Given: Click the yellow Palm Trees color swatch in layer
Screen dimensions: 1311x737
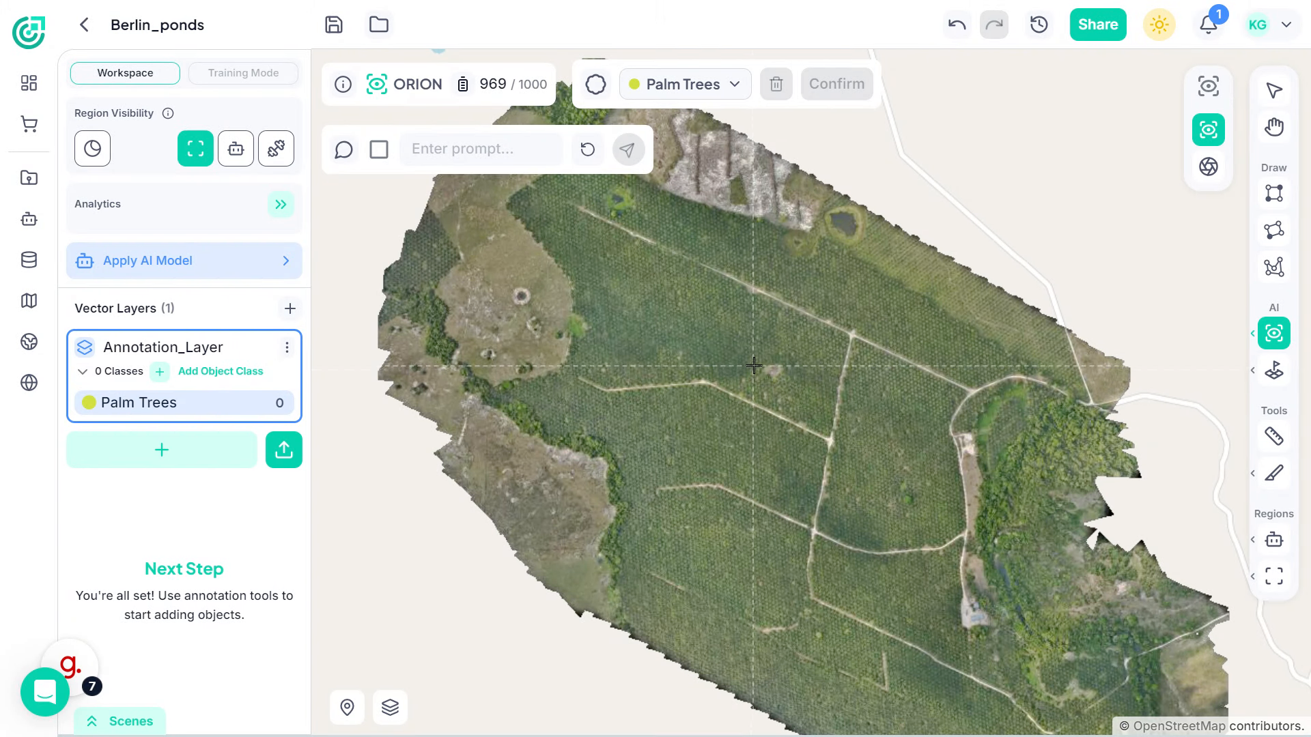Looking at the screenshot, I should coord(89,403).
